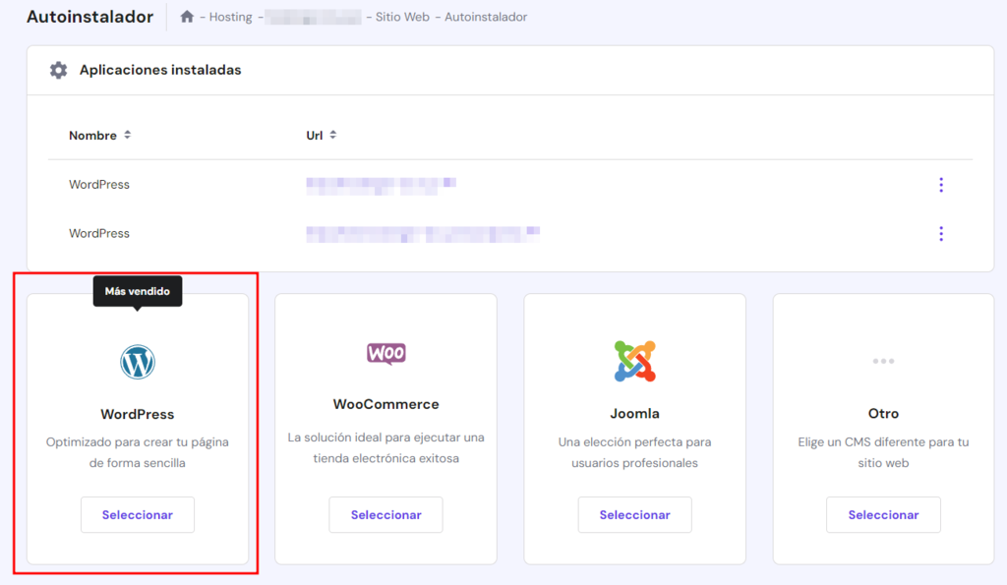Open the kebab menu for the first WordPress installation
The width and height of the screenshot is (1007, 585).
pos(941,184)
